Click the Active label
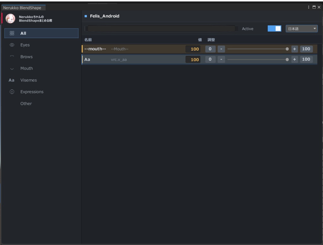The width and height of the screenshot is (323, 245). (x=248, y=29)
